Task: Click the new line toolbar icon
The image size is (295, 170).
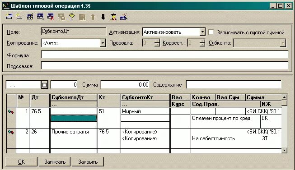Action: click(19, 17)
